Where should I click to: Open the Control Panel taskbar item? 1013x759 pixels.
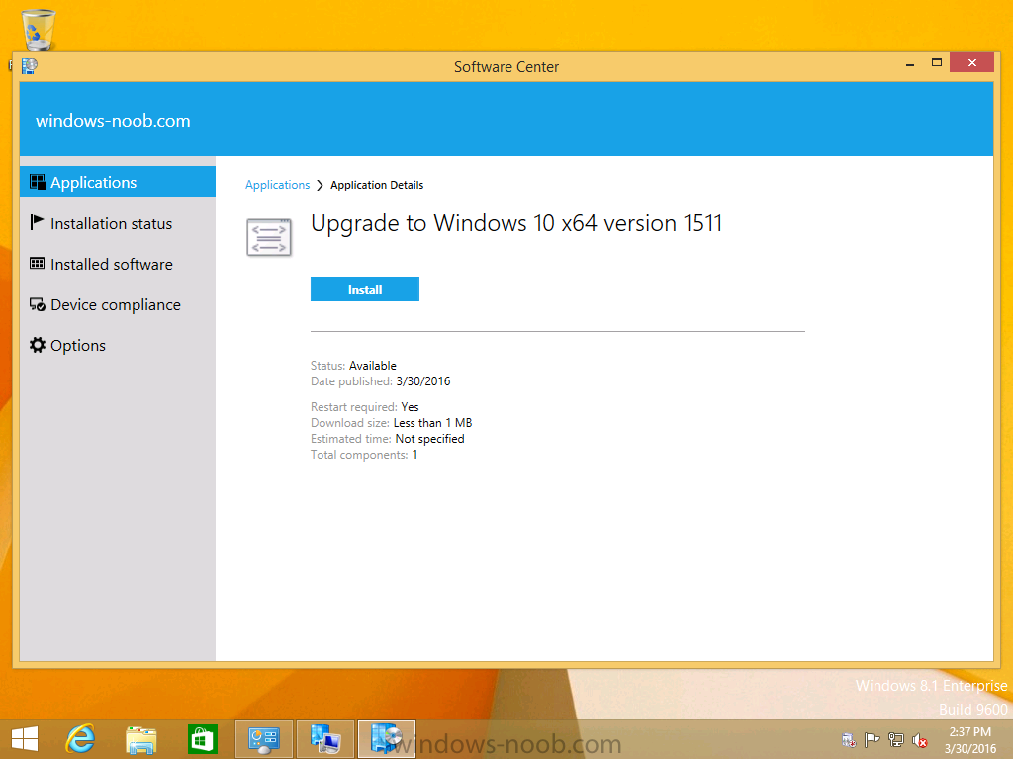[263, 739]
